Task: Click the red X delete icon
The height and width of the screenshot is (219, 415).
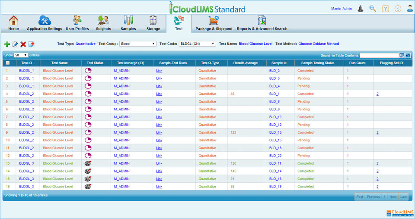Action: pyautogui.click(x=23, y=44)
